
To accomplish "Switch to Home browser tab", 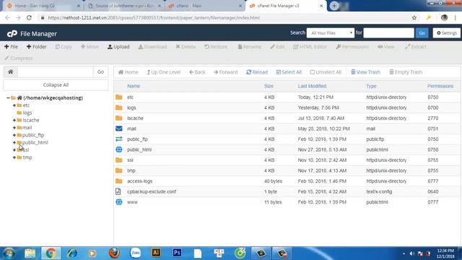I will pyautogui.click(x=43, y=6).
